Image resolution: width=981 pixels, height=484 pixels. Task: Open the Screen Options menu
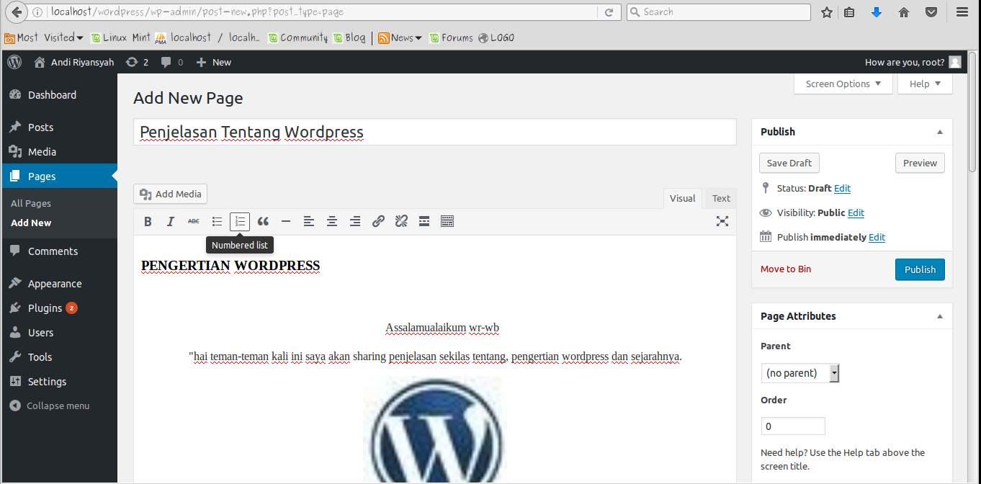point(843,84)
